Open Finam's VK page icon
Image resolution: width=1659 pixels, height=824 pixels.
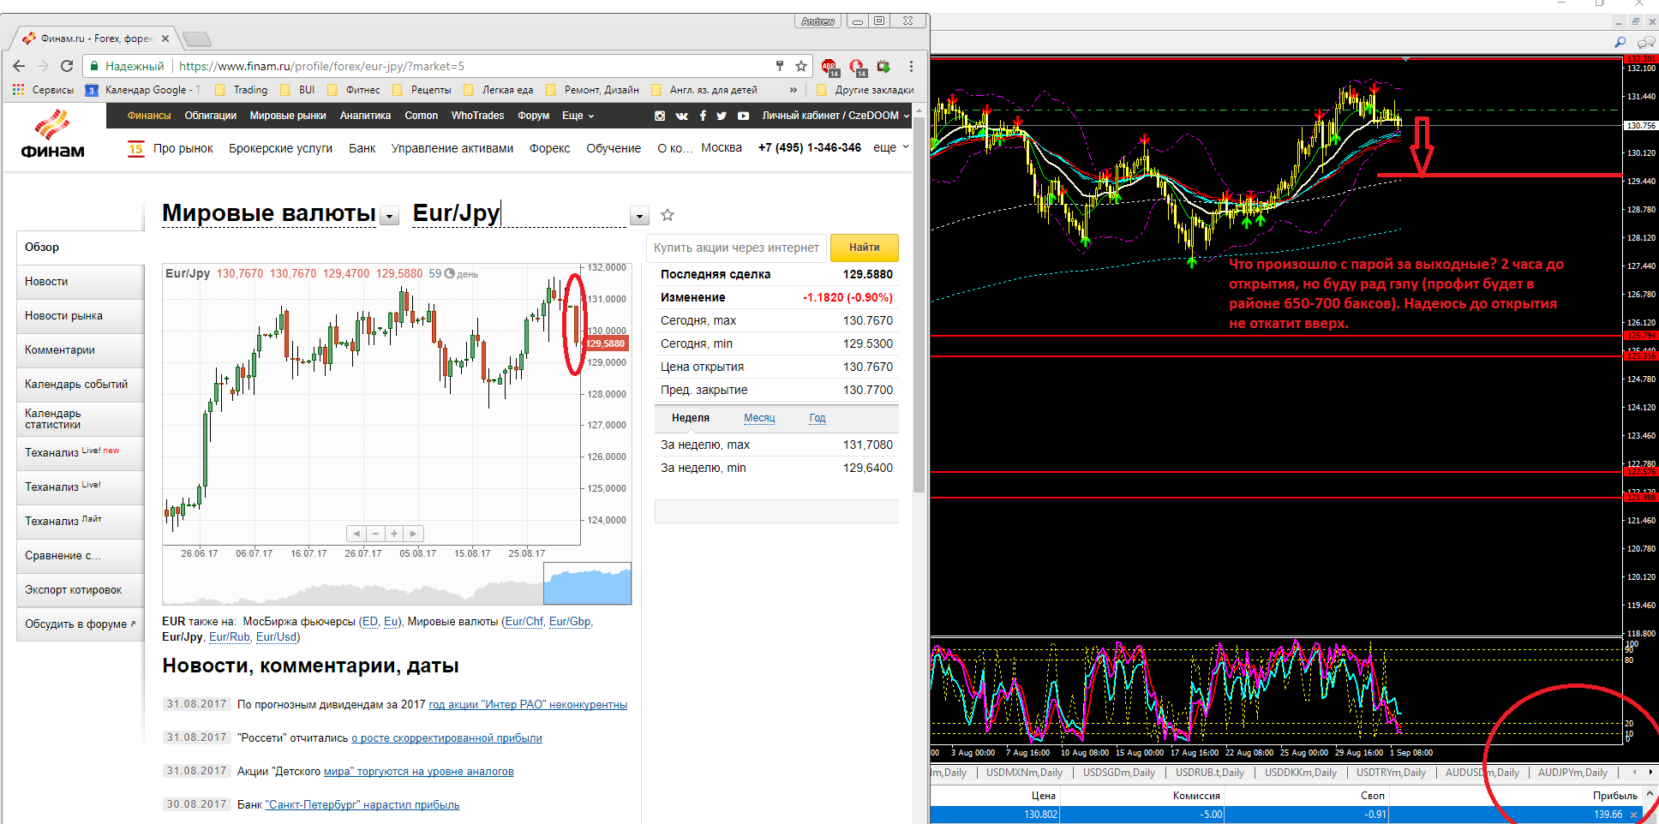(681, 116)
